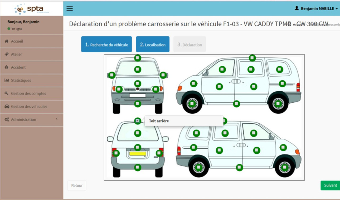Check front door panel on right-facing side view
This screenshot has width=340, height=200.
click(256, 150)
